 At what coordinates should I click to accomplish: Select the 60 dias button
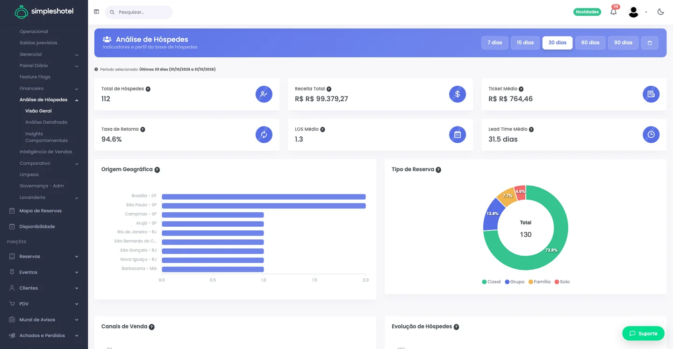590,42
